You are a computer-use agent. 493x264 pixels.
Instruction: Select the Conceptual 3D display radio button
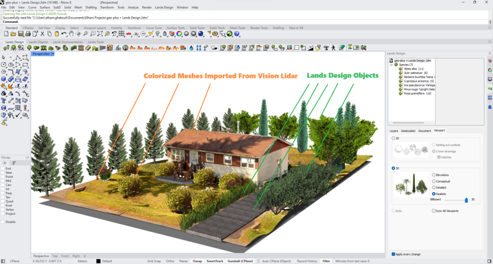[x=434, y=181]
